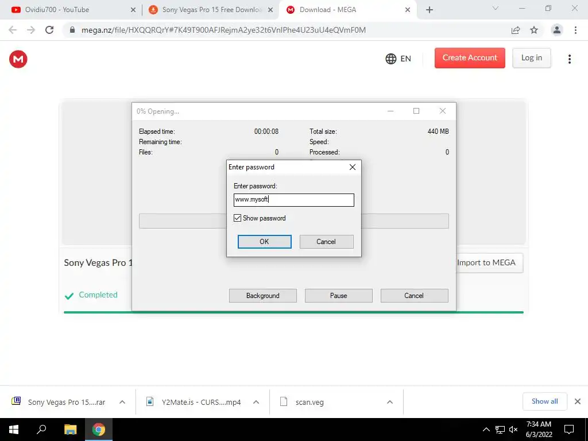The image size is (588, 441).
Task: Click Chrome icon in taskbar
Action: (x=99, y=430)
